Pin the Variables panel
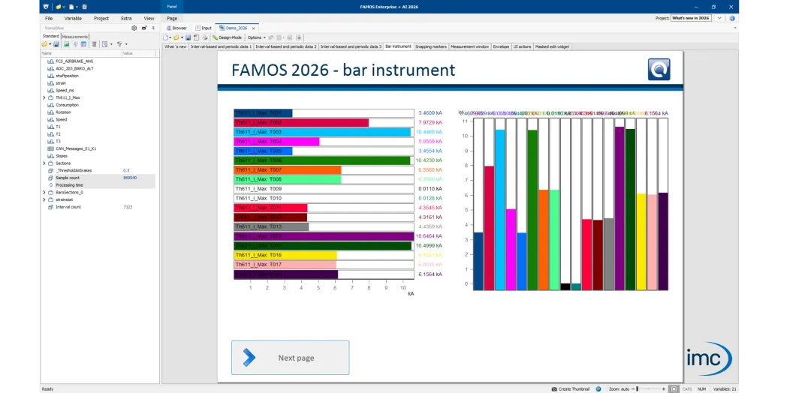This screenshot has height=393, width=811. click(153, 28)
